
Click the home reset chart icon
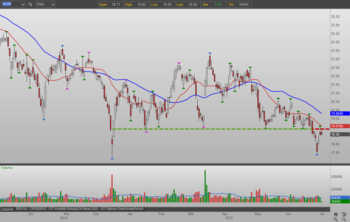pos(336,214)
